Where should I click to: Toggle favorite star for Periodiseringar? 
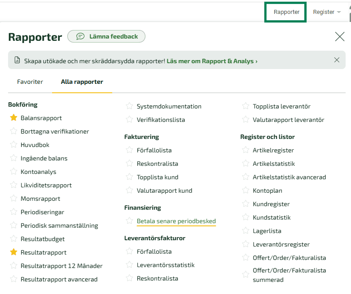(x=13, y=212)
